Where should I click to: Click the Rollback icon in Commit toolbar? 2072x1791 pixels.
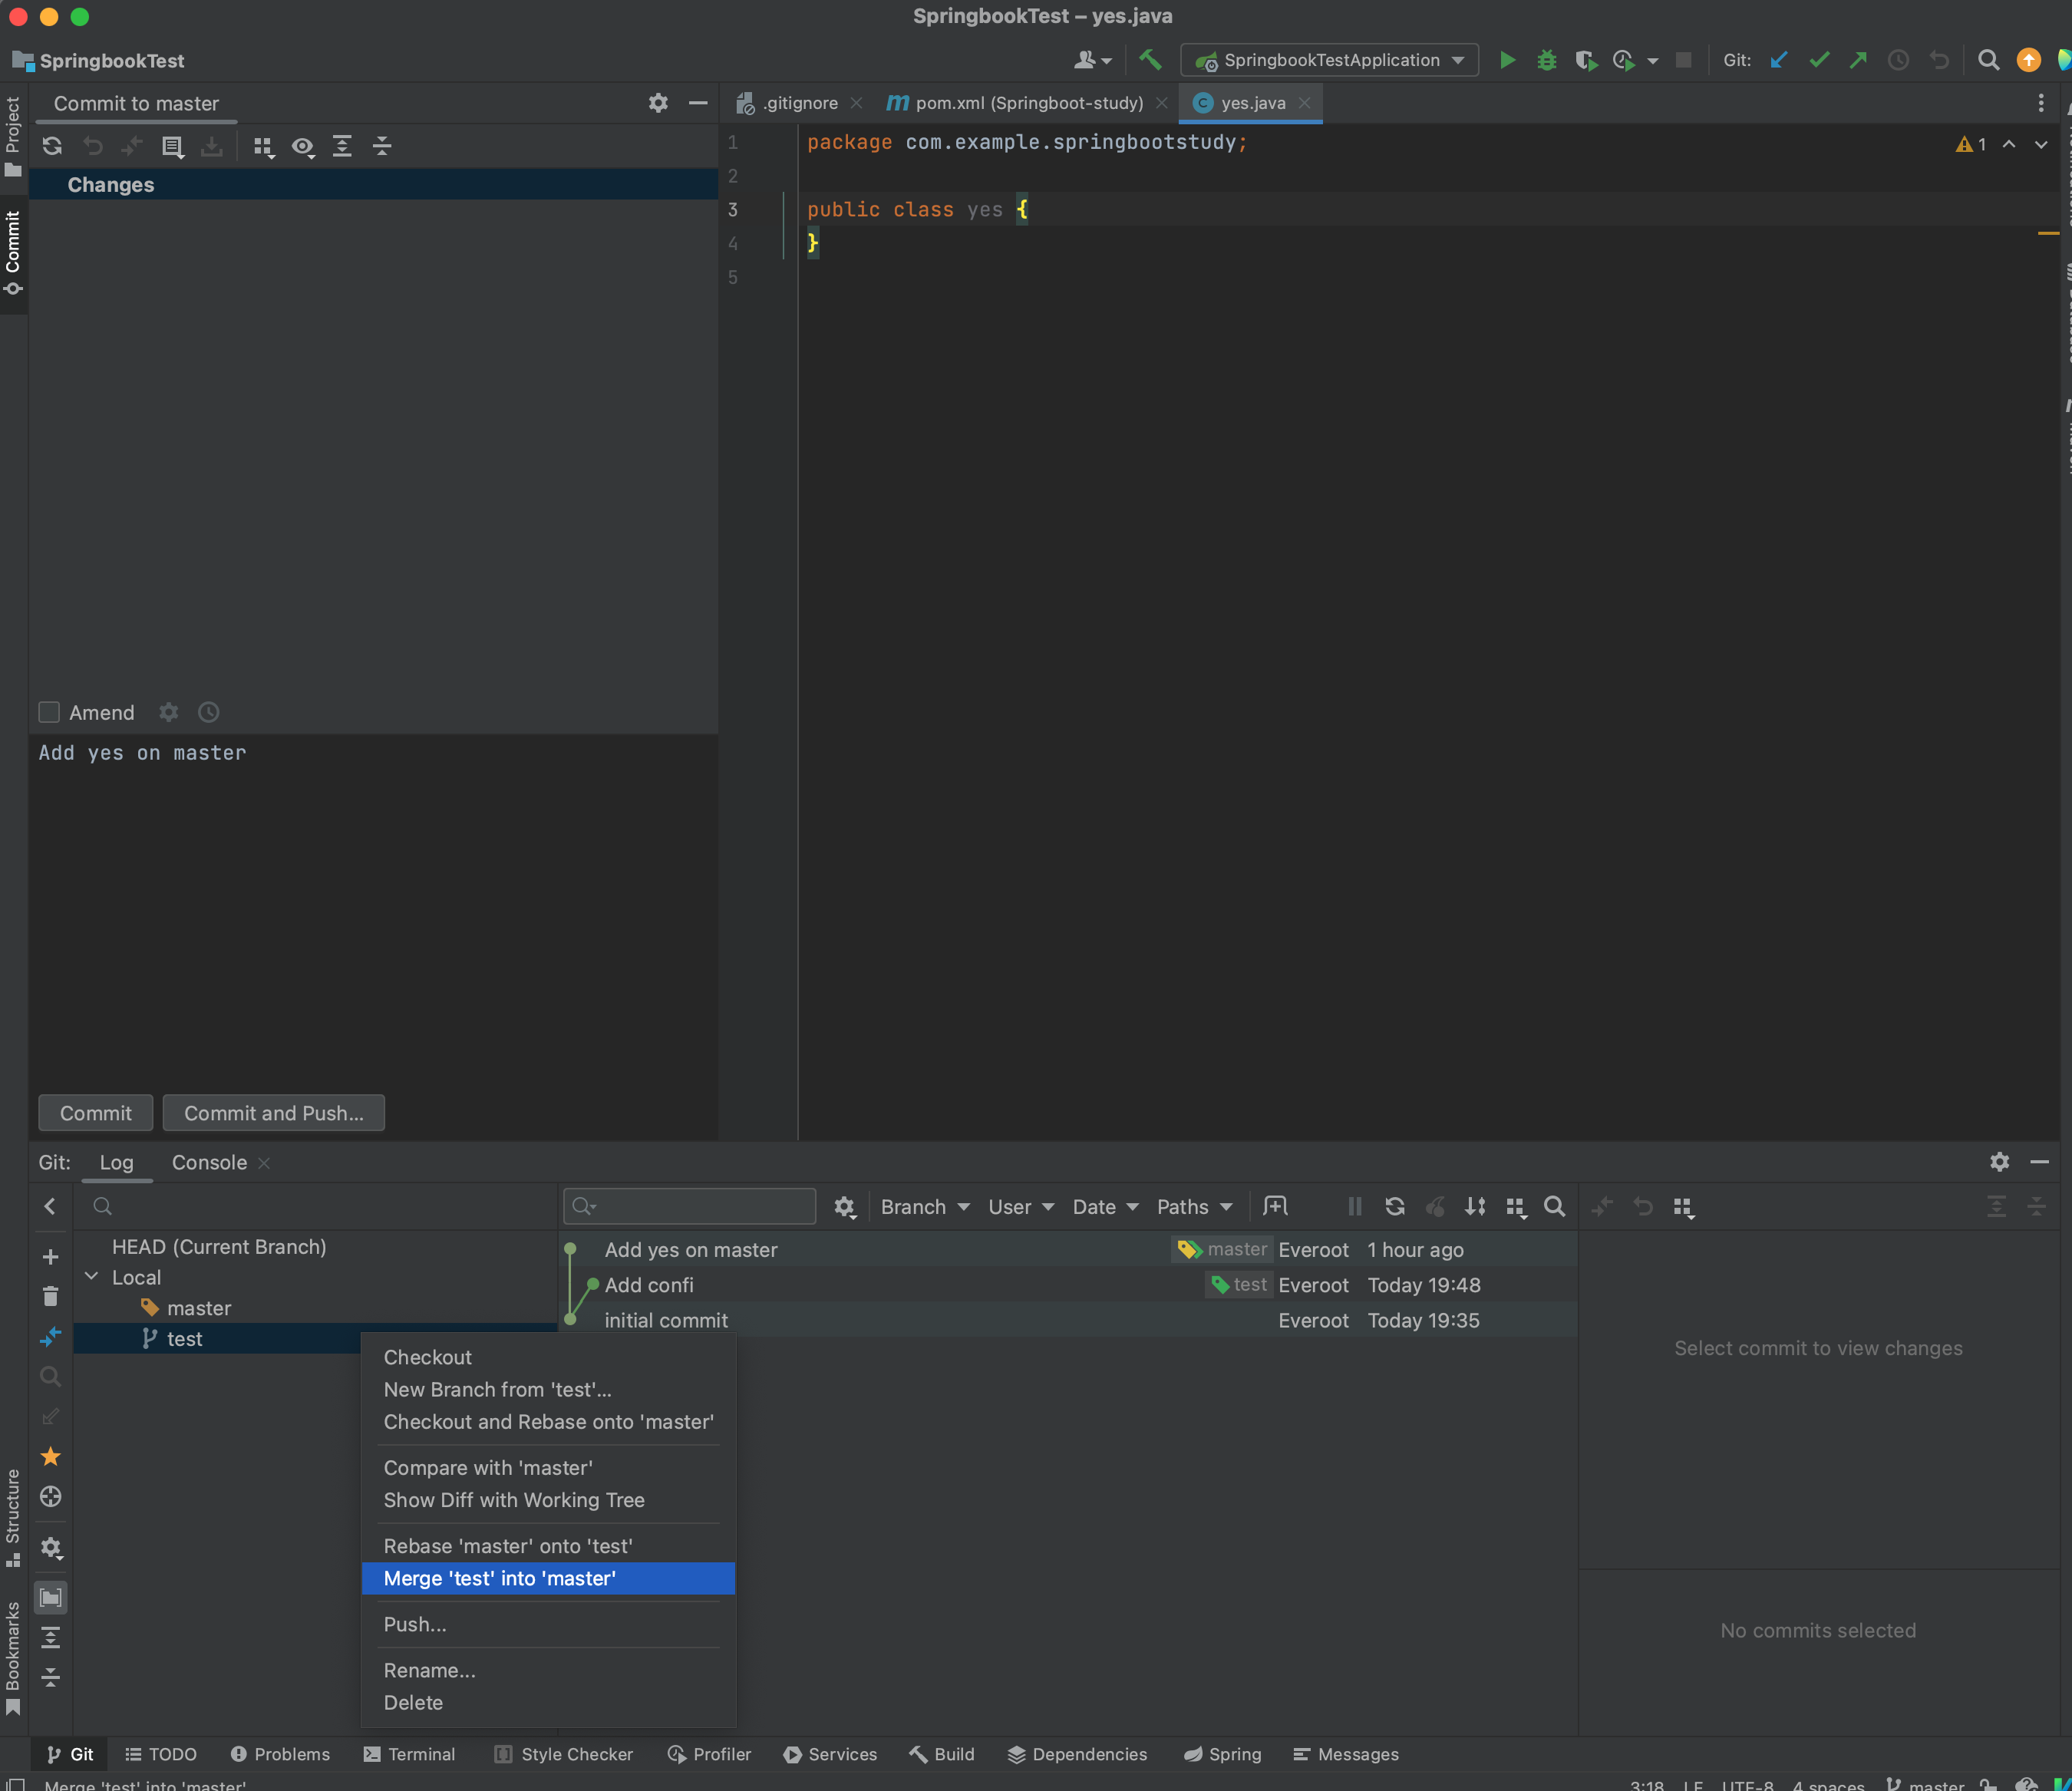(x=93, y=146)
